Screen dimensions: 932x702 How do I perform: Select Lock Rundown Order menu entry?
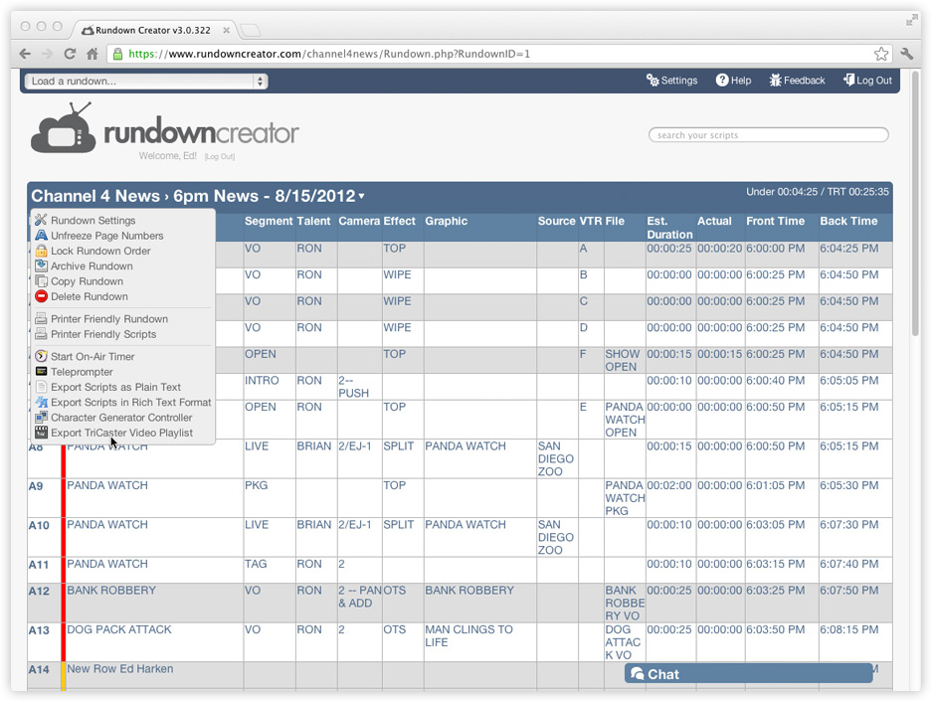(100, 251)
